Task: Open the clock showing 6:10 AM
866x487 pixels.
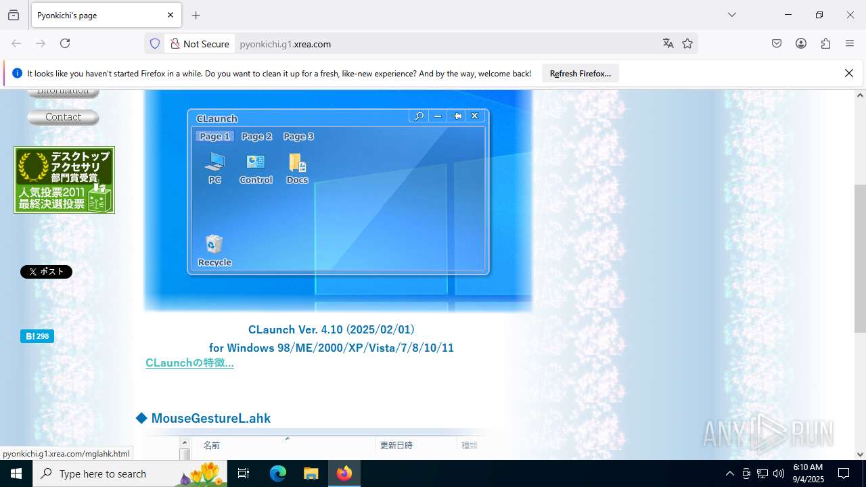Action: tap(808, 473)
